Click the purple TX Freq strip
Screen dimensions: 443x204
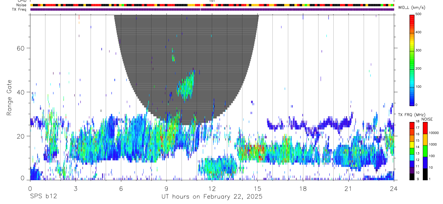click(212, 9)
